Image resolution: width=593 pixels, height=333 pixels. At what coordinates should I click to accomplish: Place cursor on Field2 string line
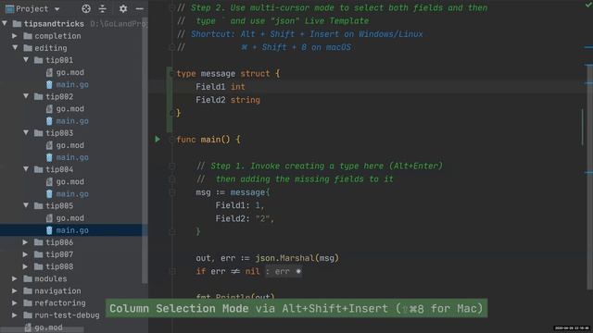click(x=228, y=100)
